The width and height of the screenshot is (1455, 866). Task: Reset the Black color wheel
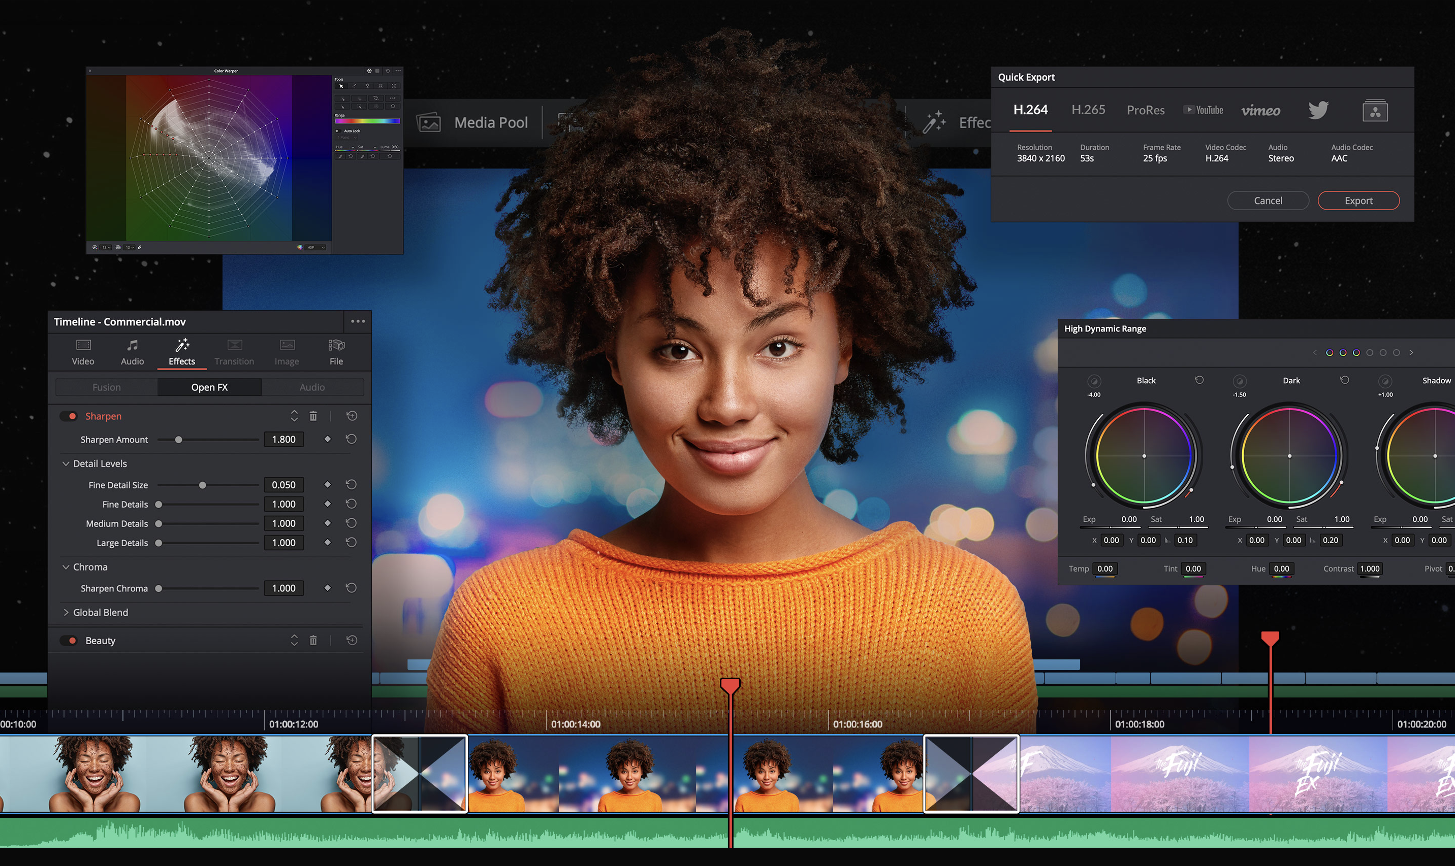point(1198,380)
